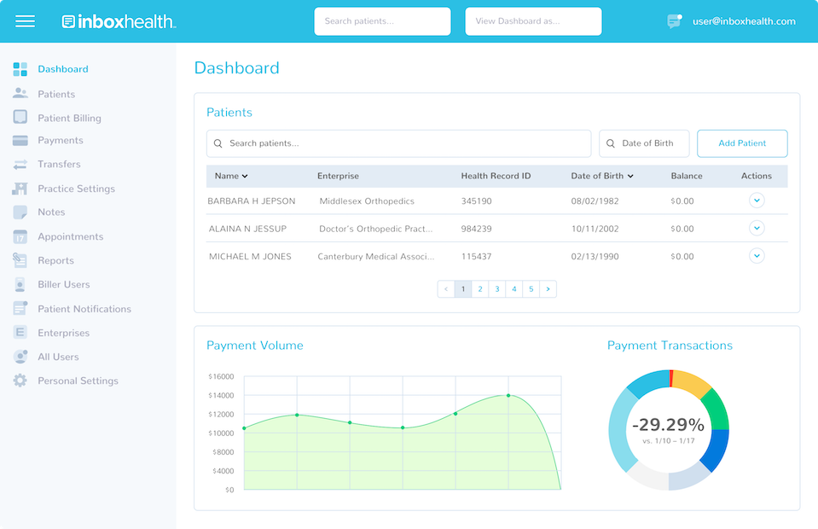Image resolution: width=818 pixels, height=529 pixels.
Task: Click the $14000 peak point on chart
Action: (508, 395)
